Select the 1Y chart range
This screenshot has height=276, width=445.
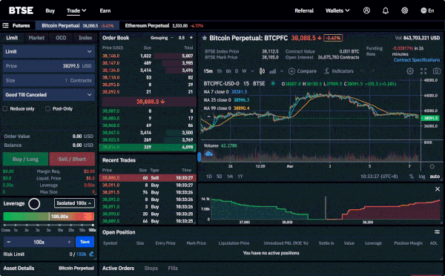(x=240, y=177)
